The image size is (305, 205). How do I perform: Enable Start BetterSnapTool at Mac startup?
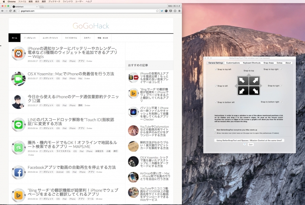pos(215,130)
